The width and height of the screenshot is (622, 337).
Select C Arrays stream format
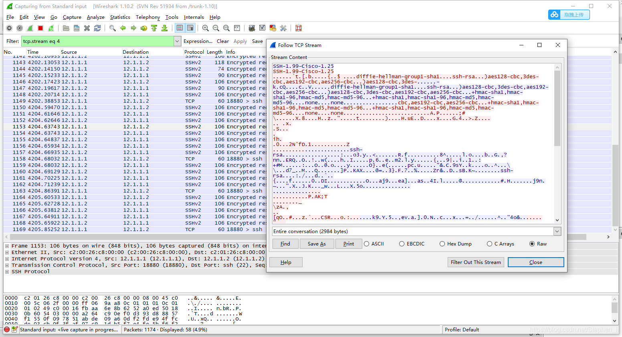pos(501,244)
